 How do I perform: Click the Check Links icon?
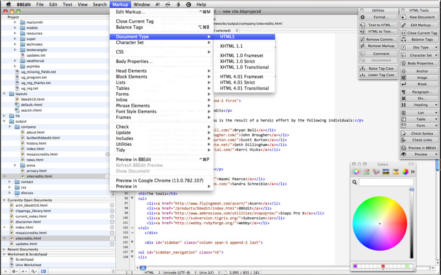[404, 140]
